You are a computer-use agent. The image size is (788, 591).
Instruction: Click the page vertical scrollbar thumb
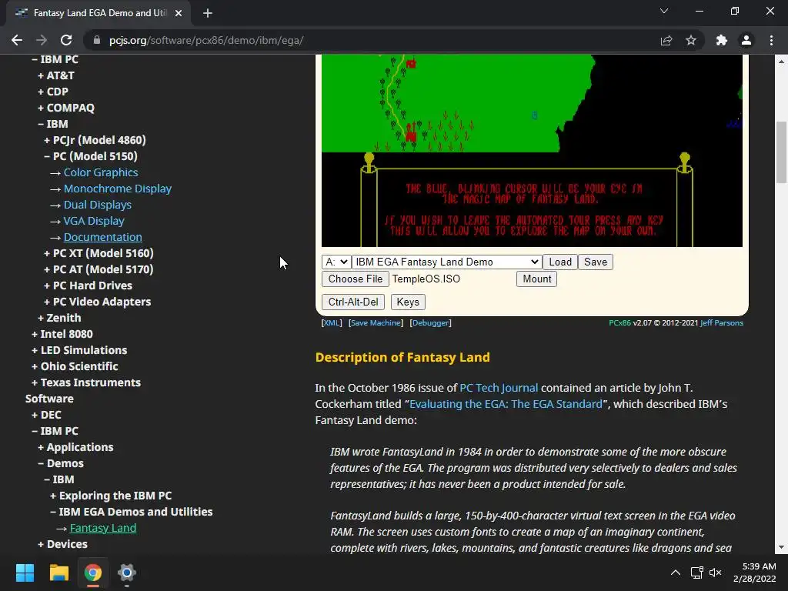click(782, 153)
